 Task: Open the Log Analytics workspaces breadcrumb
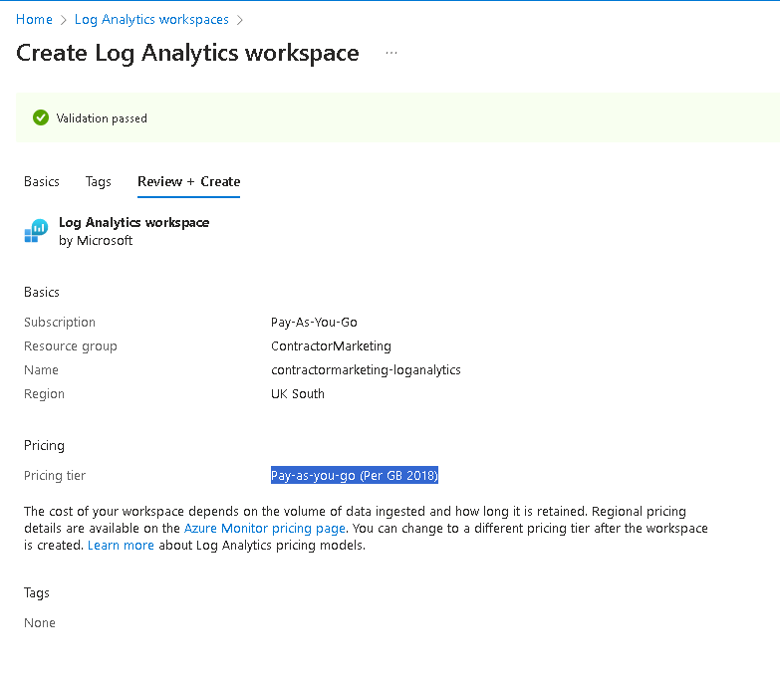[151, 19]
